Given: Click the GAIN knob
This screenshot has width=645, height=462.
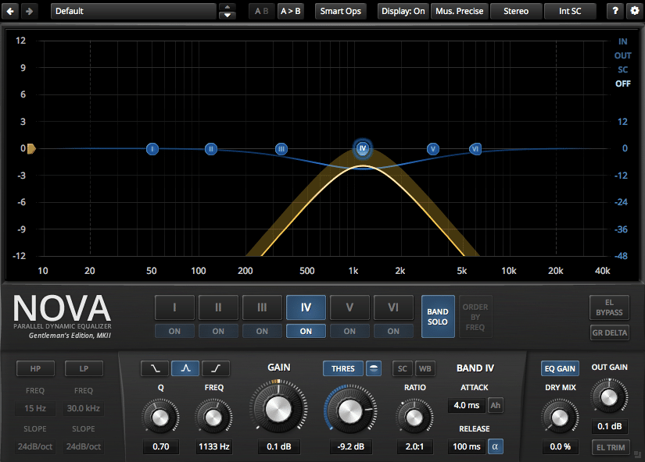Looking at the screenshot, I should click(278, 409).
